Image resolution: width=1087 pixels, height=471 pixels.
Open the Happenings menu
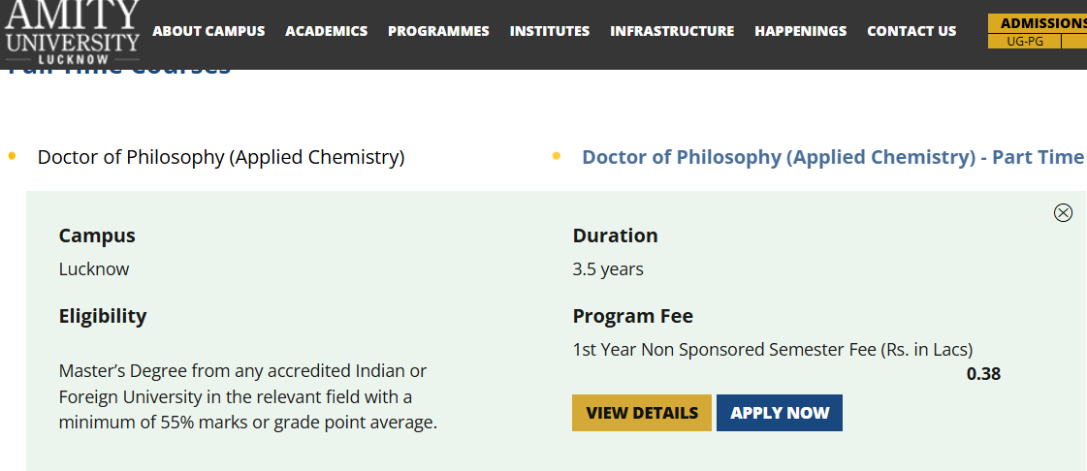tap(800, 31)
